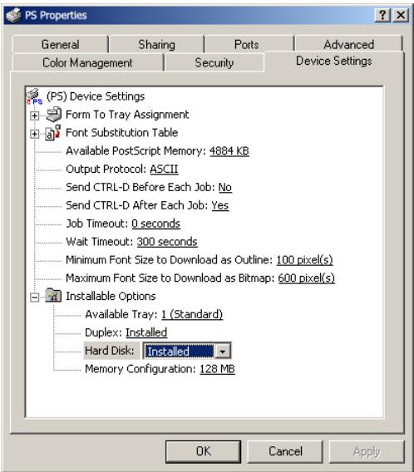The width and height of the screenshot is (414, 472).
Task: Open the Advanced tab
Action: tap(348, 45)
